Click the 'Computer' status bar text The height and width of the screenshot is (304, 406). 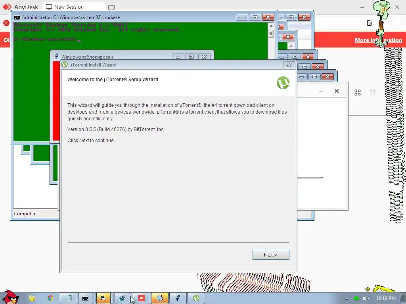pyautogui.click(x=25, y=214)
